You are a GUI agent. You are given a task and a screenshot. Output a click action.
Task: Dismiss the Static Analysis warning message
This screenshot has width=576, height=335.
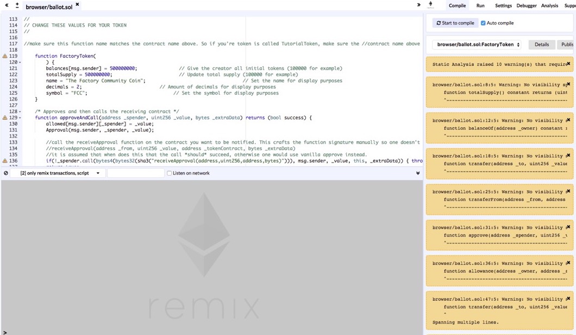(568, 64)
